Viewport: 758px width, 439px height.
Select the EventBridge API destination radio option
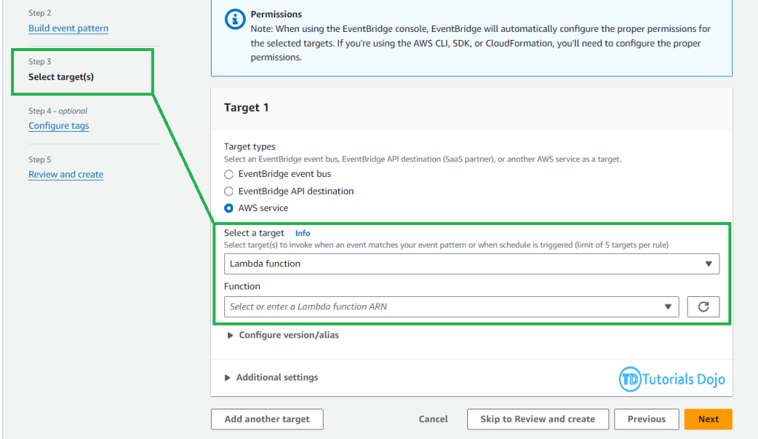229,191
